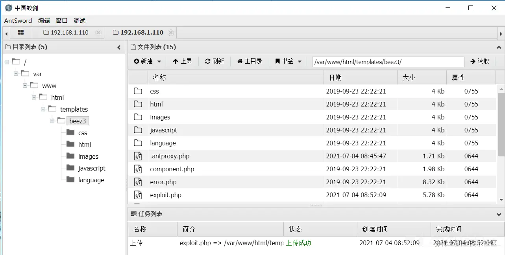
Task: Click the 刷新 refresh button
Action: [x=215, y=61]
